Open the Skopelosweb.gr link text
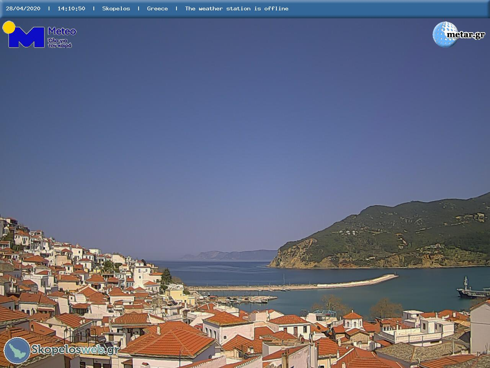This screenshot has height=368, width=490. [75, 350]
